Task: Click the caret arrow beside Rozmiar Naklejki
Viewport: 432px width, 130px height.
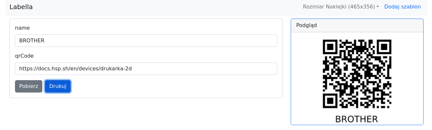Action: pos(378,7)
